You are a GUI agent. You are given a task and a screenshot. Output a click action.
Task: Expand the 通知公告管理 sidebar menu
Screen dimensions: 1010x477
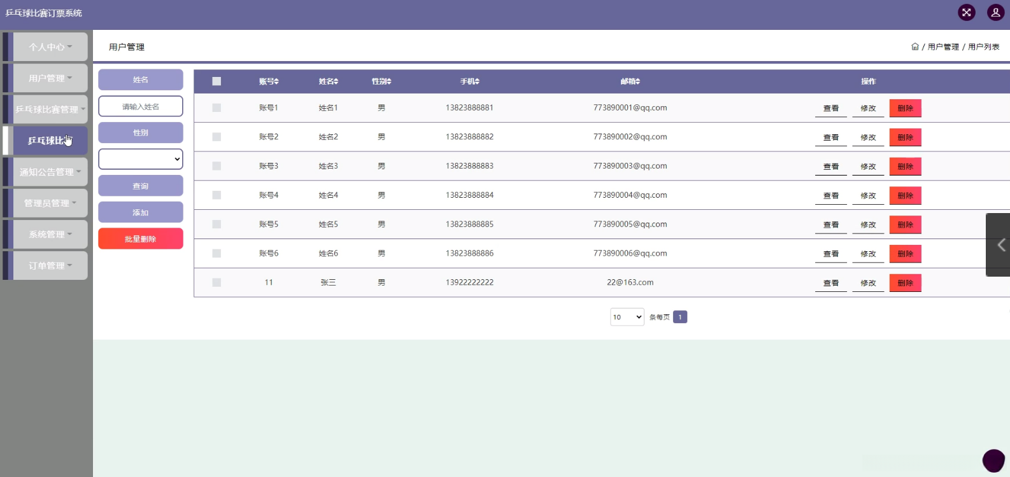50,172
